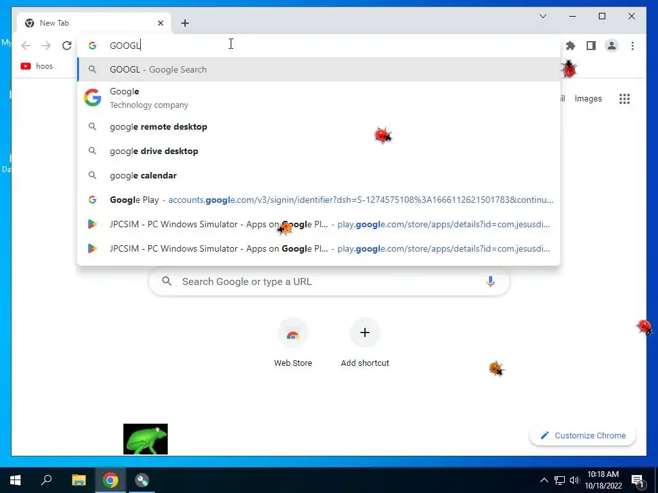Image resolution: width=658 pixels, height=493 pixels.
Task: Open the Web Store shortcut
Action: click(293, 343)
